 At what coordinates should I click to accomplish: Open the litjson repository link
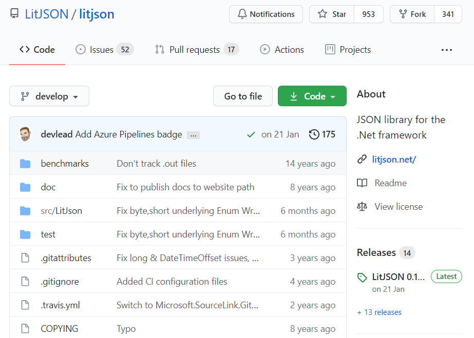(x=97, y=14)
